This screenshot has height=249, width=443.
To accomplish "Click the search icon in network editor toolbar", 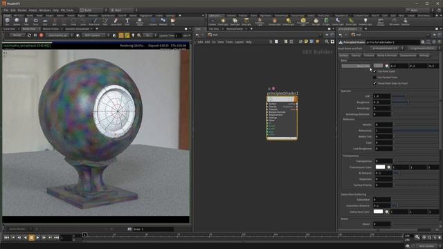I will (x=327, y=41).
